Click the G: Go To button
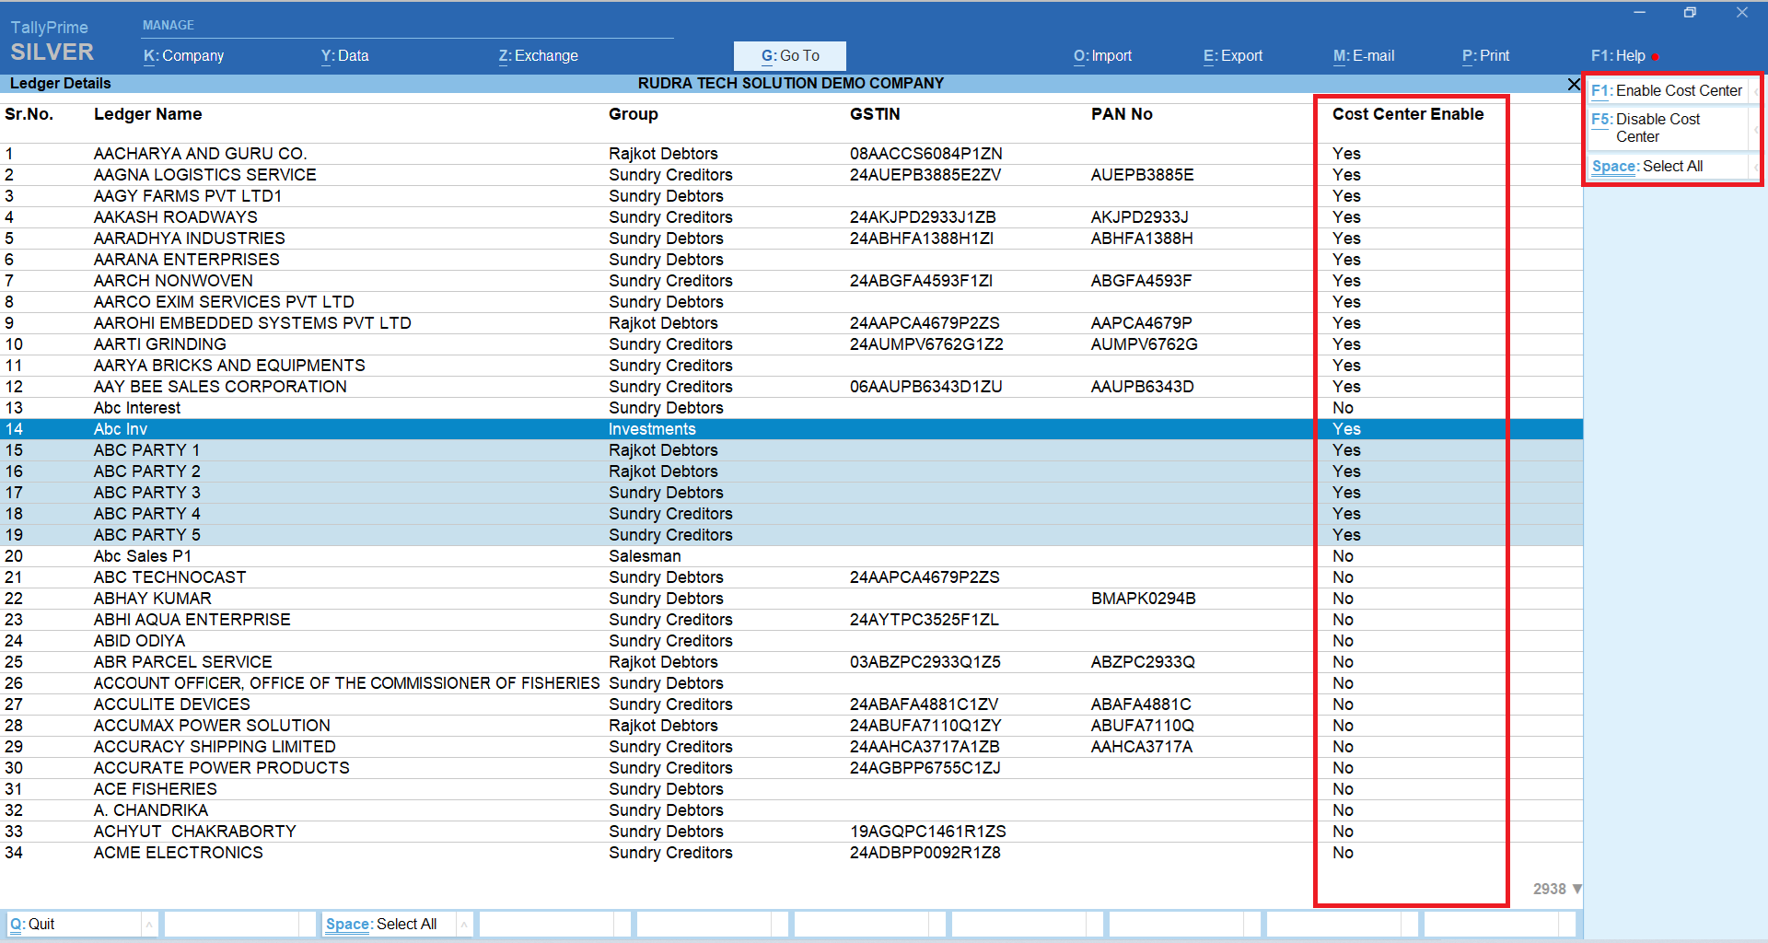This screenshot has width=1768, height=943. click(789, 56)
